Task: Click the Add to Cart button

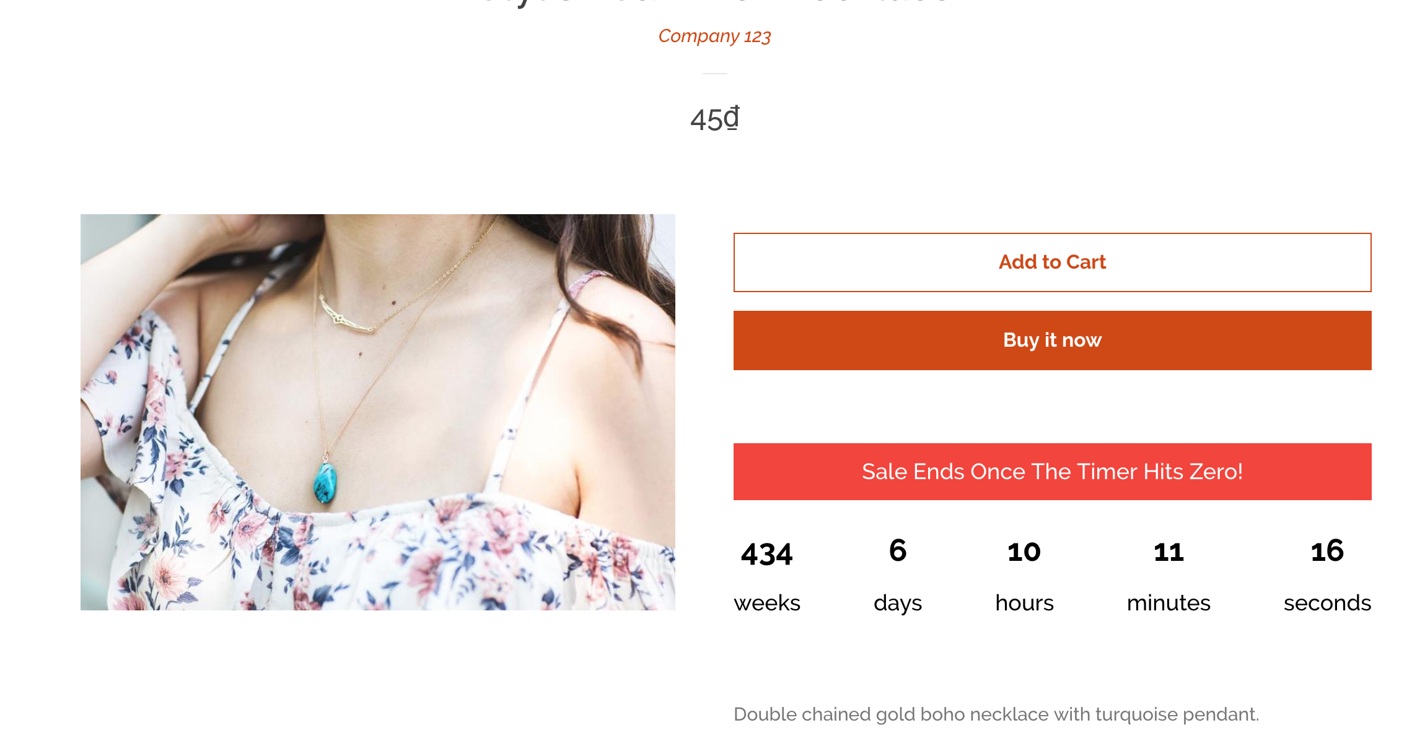Action: (1051, 262)
